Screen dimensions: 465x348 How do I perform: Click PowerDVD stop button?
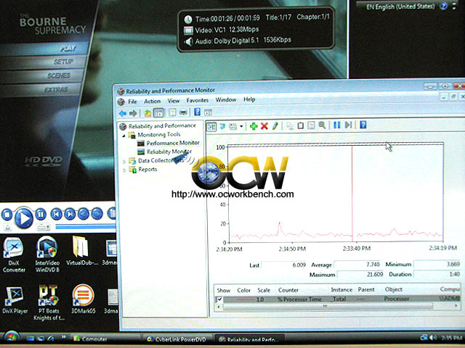7,215
